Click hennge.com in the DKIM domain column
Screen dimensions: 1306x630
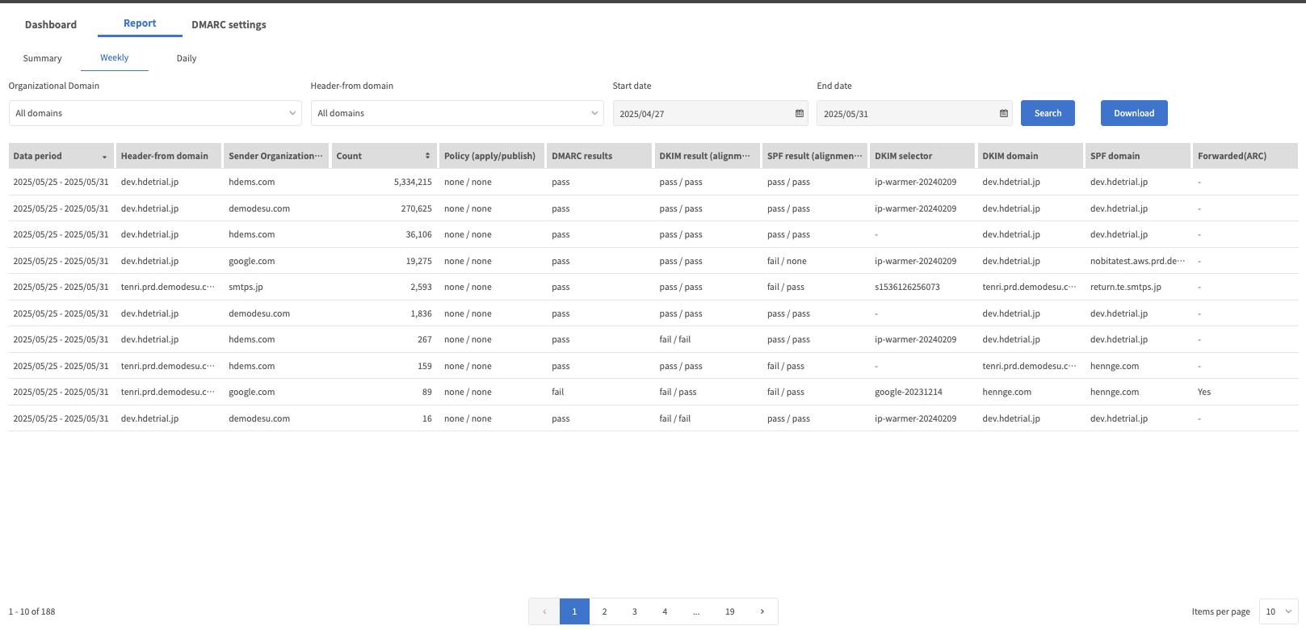click(x=1006, y=393)
